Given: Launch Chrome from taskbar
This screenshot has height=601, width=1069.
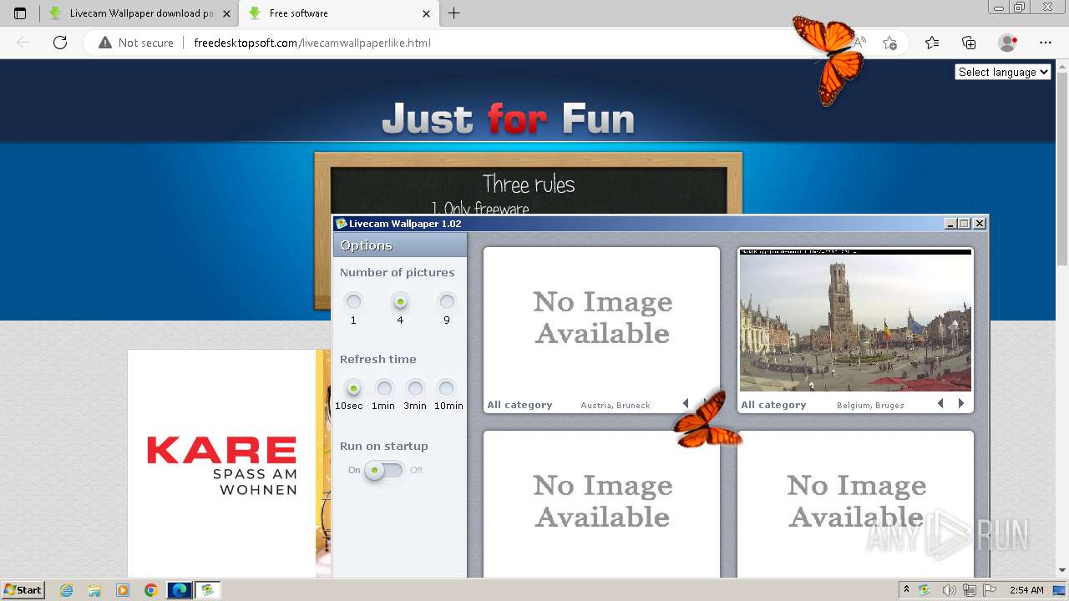Looking at the screenshot, I should pos(150,590).
